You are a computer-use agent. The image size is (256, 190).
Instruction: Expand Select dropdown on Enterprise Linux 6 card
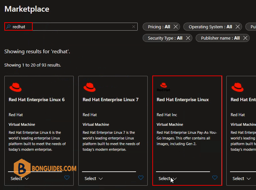coord(20,179)
